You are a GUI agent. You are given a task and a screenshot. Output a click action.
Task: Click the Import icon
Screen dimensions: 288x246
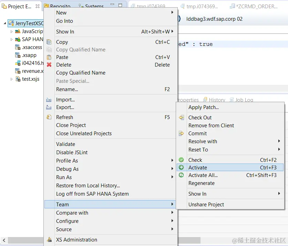click(x=49, y=100)
